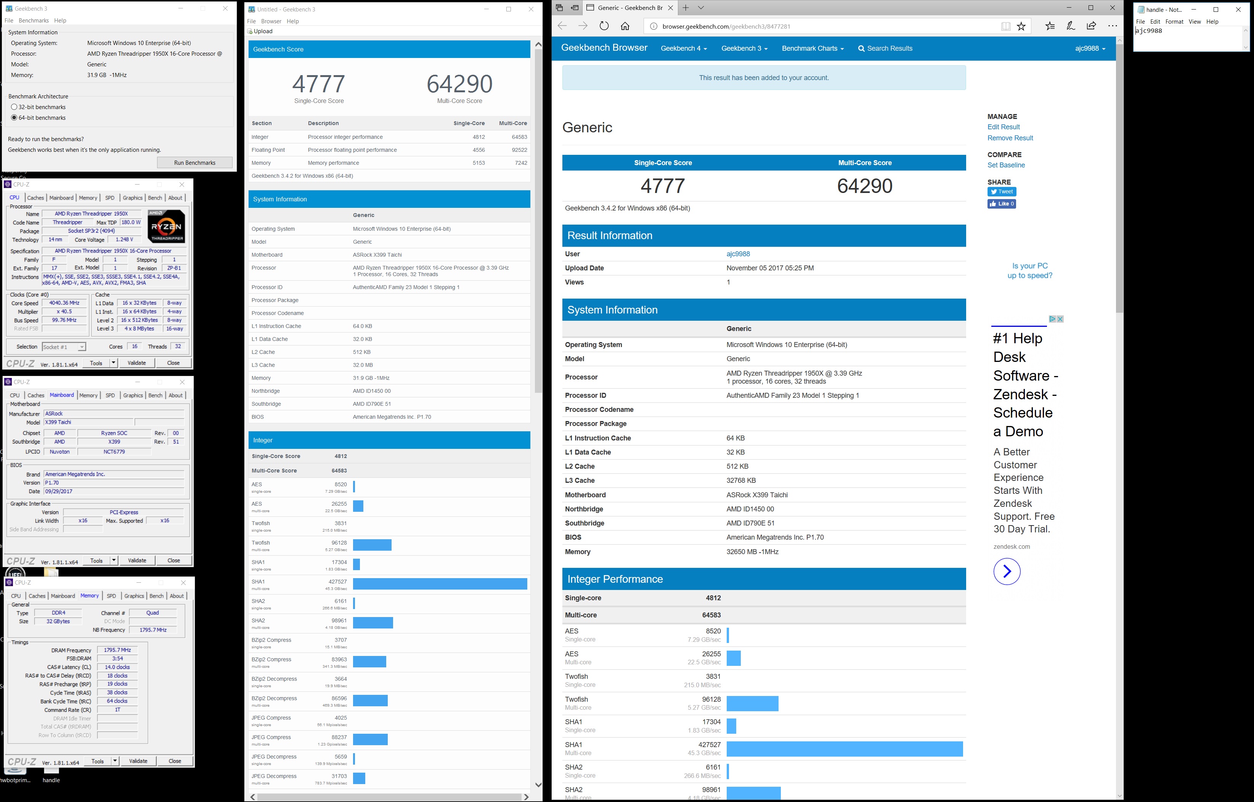Image resolution: width=1254 pixels, height=802 pixels.
Task: Open the Browser menu in the Untitled Geekbench window
Action: pos(271,21)
